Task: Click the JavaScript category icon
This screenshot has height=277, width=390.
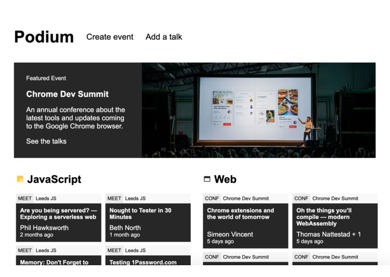Action: tap(20, 179)
